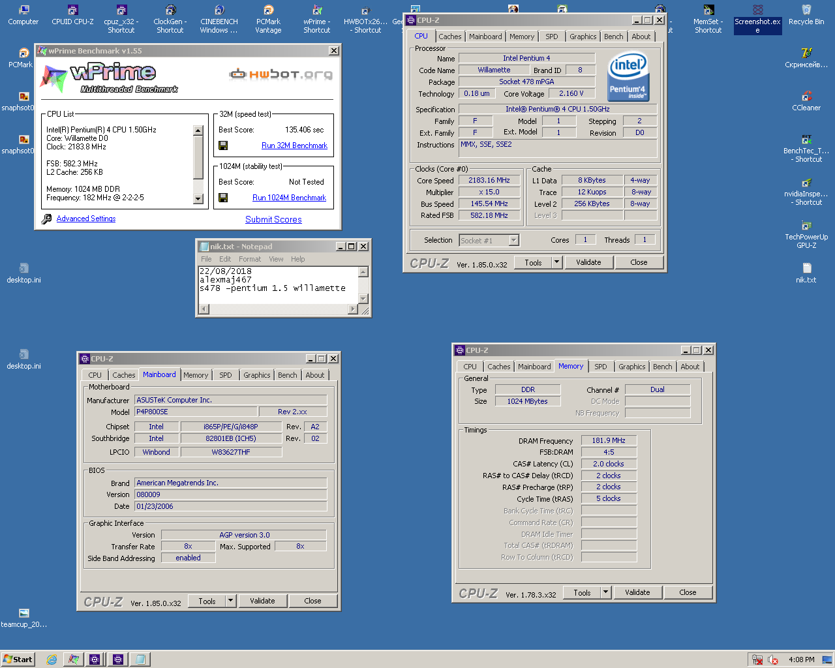This screenshot has height=668, width=835.
Task: Launch Internet Explorer from the taskbar
Action: (x=52, y=660)
